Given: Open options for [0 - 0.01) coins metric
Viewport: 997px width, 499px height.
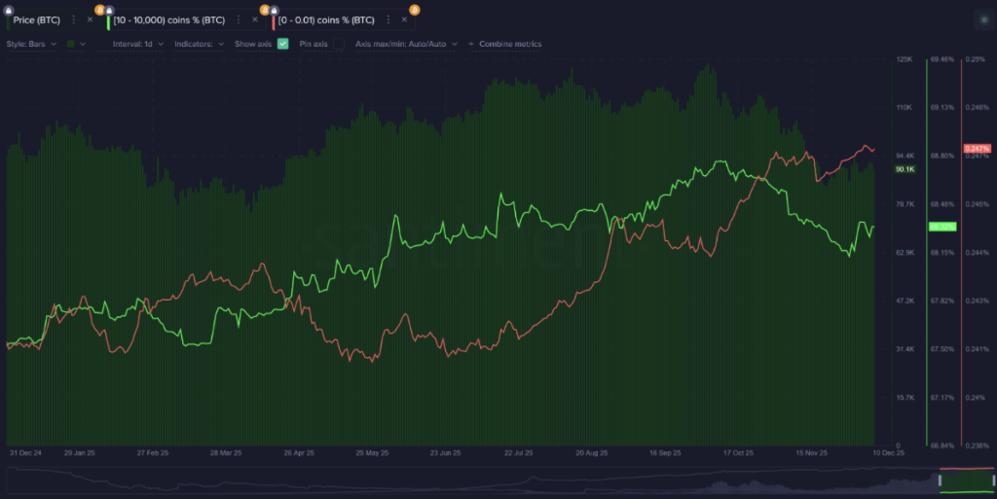Looking at the screenshot, I should point(389,19).
